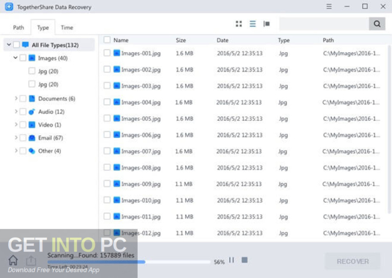Switch to preview pane view

pyautogui.click(x=267, y=24)
